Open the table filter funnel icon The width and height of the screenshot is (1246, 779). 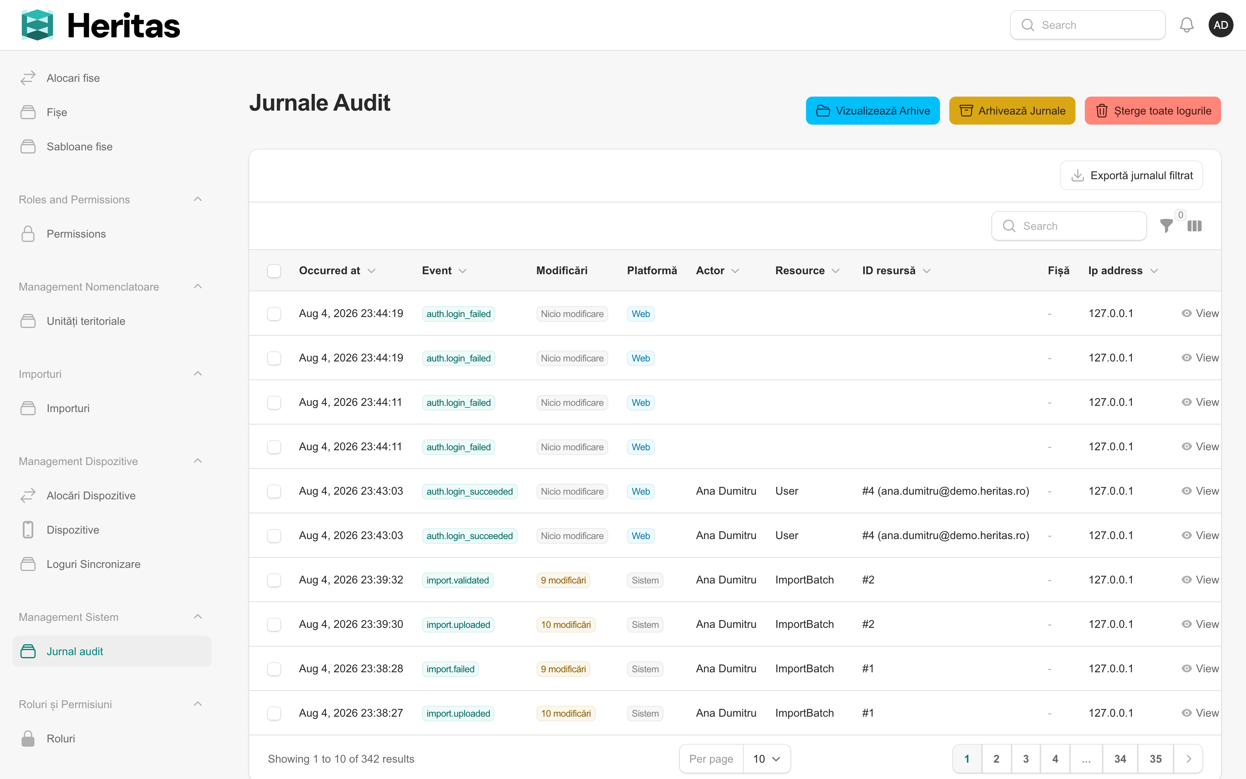click(1166, 226)
